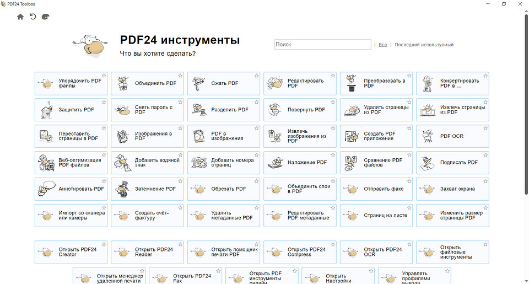Viewport: 529px width, 284px height.
Task: Click the icon on Переставить страницы в PDF
Action: point(46,136)
